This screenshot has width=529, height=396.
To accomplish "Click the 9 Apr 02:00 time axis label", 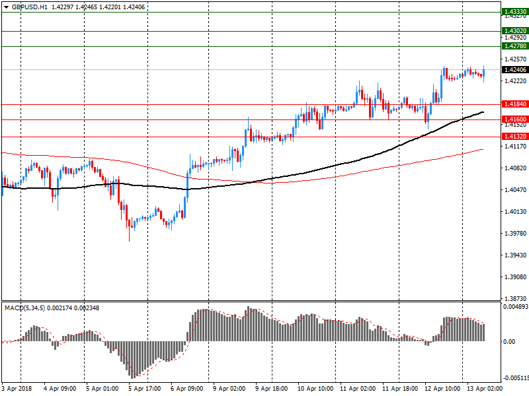I will [229, 388].
